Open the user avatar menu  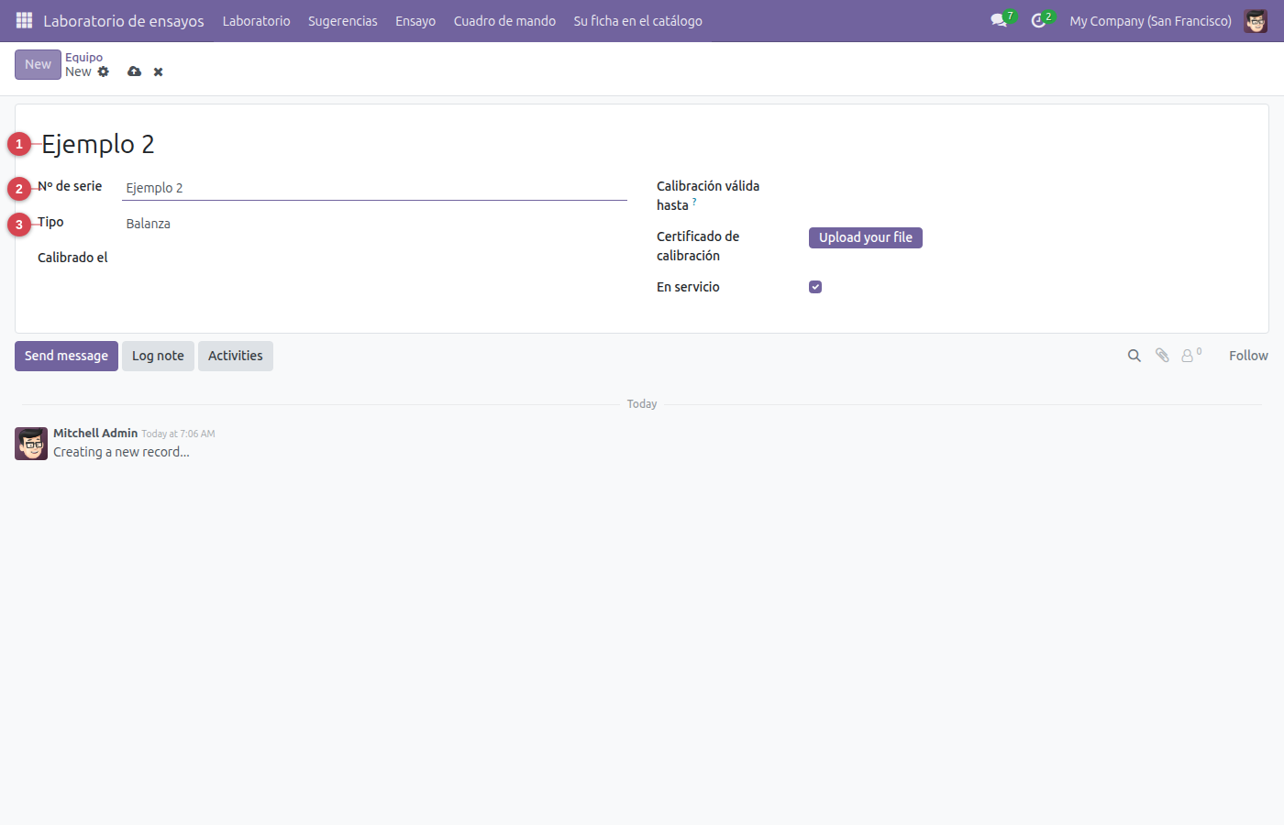click(1256, 20)
